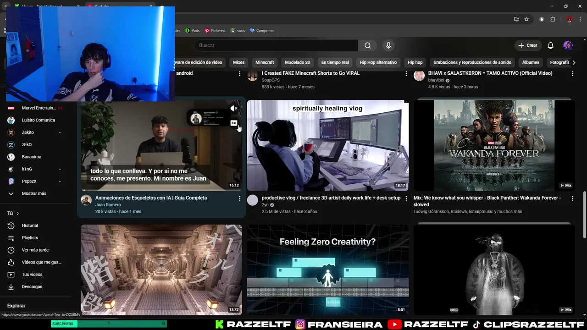Open productive vlog freelance 3D artist title
This screenshot has width=587, height=330.
point(331,198)
